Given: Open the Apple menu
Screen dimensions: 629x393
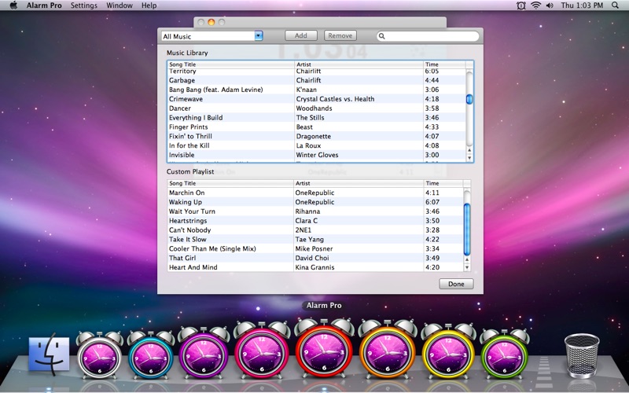Looking at the screenshot, I should pos(13,6).
